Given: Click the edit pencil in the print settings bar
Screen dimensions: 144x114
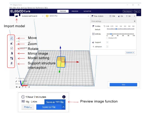Looking at the screenshot, I should click(x=135, y=16).
